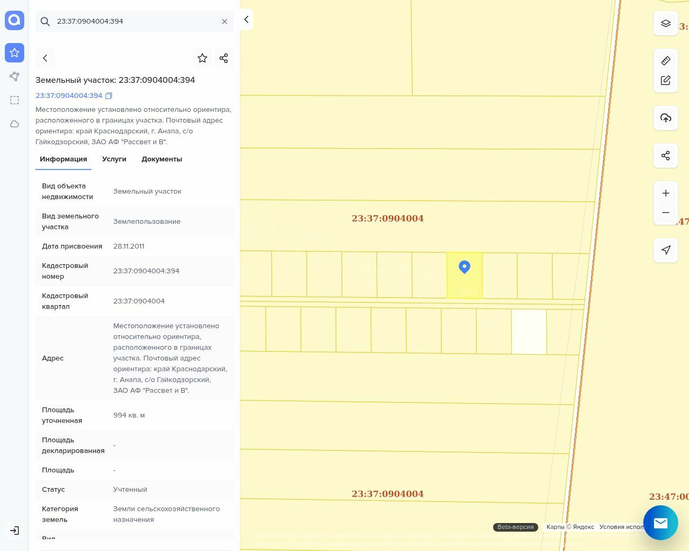The width and height of the screenshot is (689, 551).
Task: Click the cloud upload button
Action: [666, 118]
